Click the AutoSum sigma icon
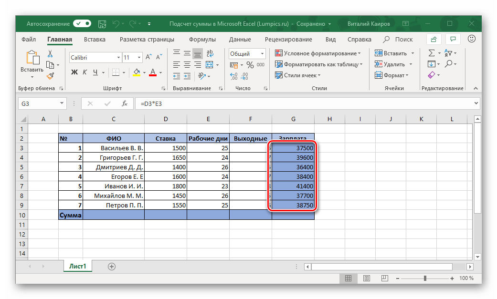Viewport: 497px width, 299px height. (x=432, y=53)
